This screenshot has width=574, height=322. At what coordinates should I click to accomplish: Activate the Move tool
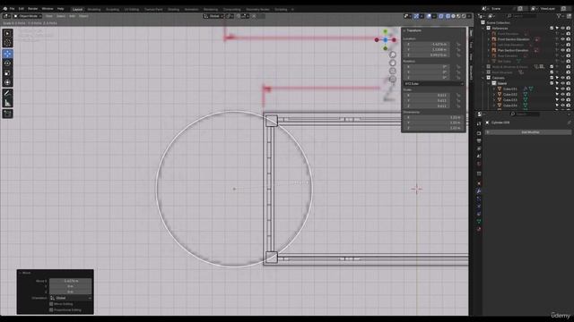pyautogui.click(x=7, y=54)
